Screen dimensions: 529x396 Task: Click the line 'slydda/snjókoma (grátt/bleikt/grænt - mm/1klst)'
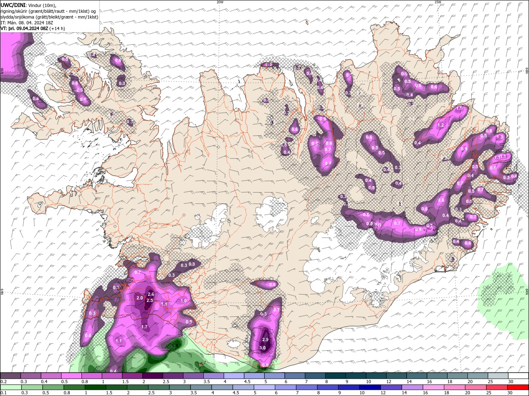[49, 17]
